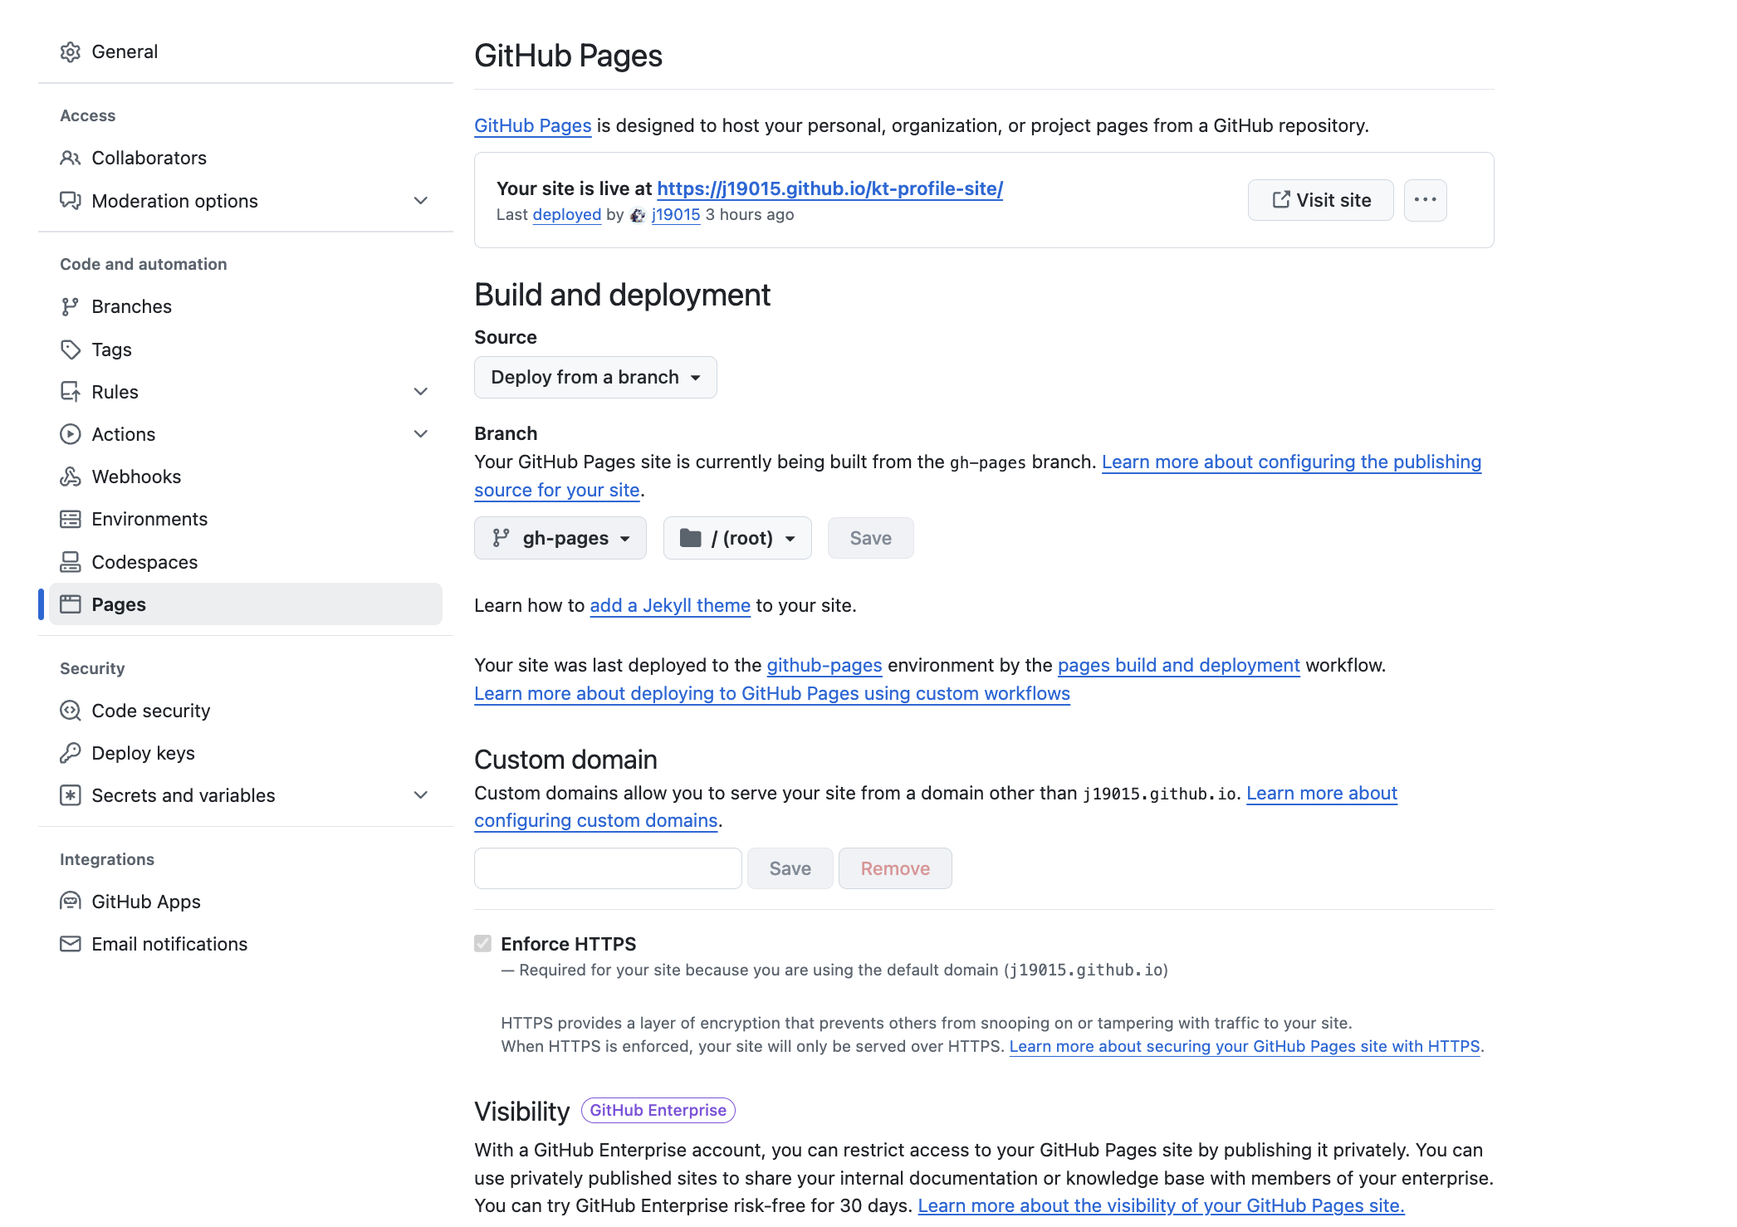Image resolution: width=1737 pixels, height=1227 pixels.
Task: Open the Environments settings page
Action: [x=149, y=520]
